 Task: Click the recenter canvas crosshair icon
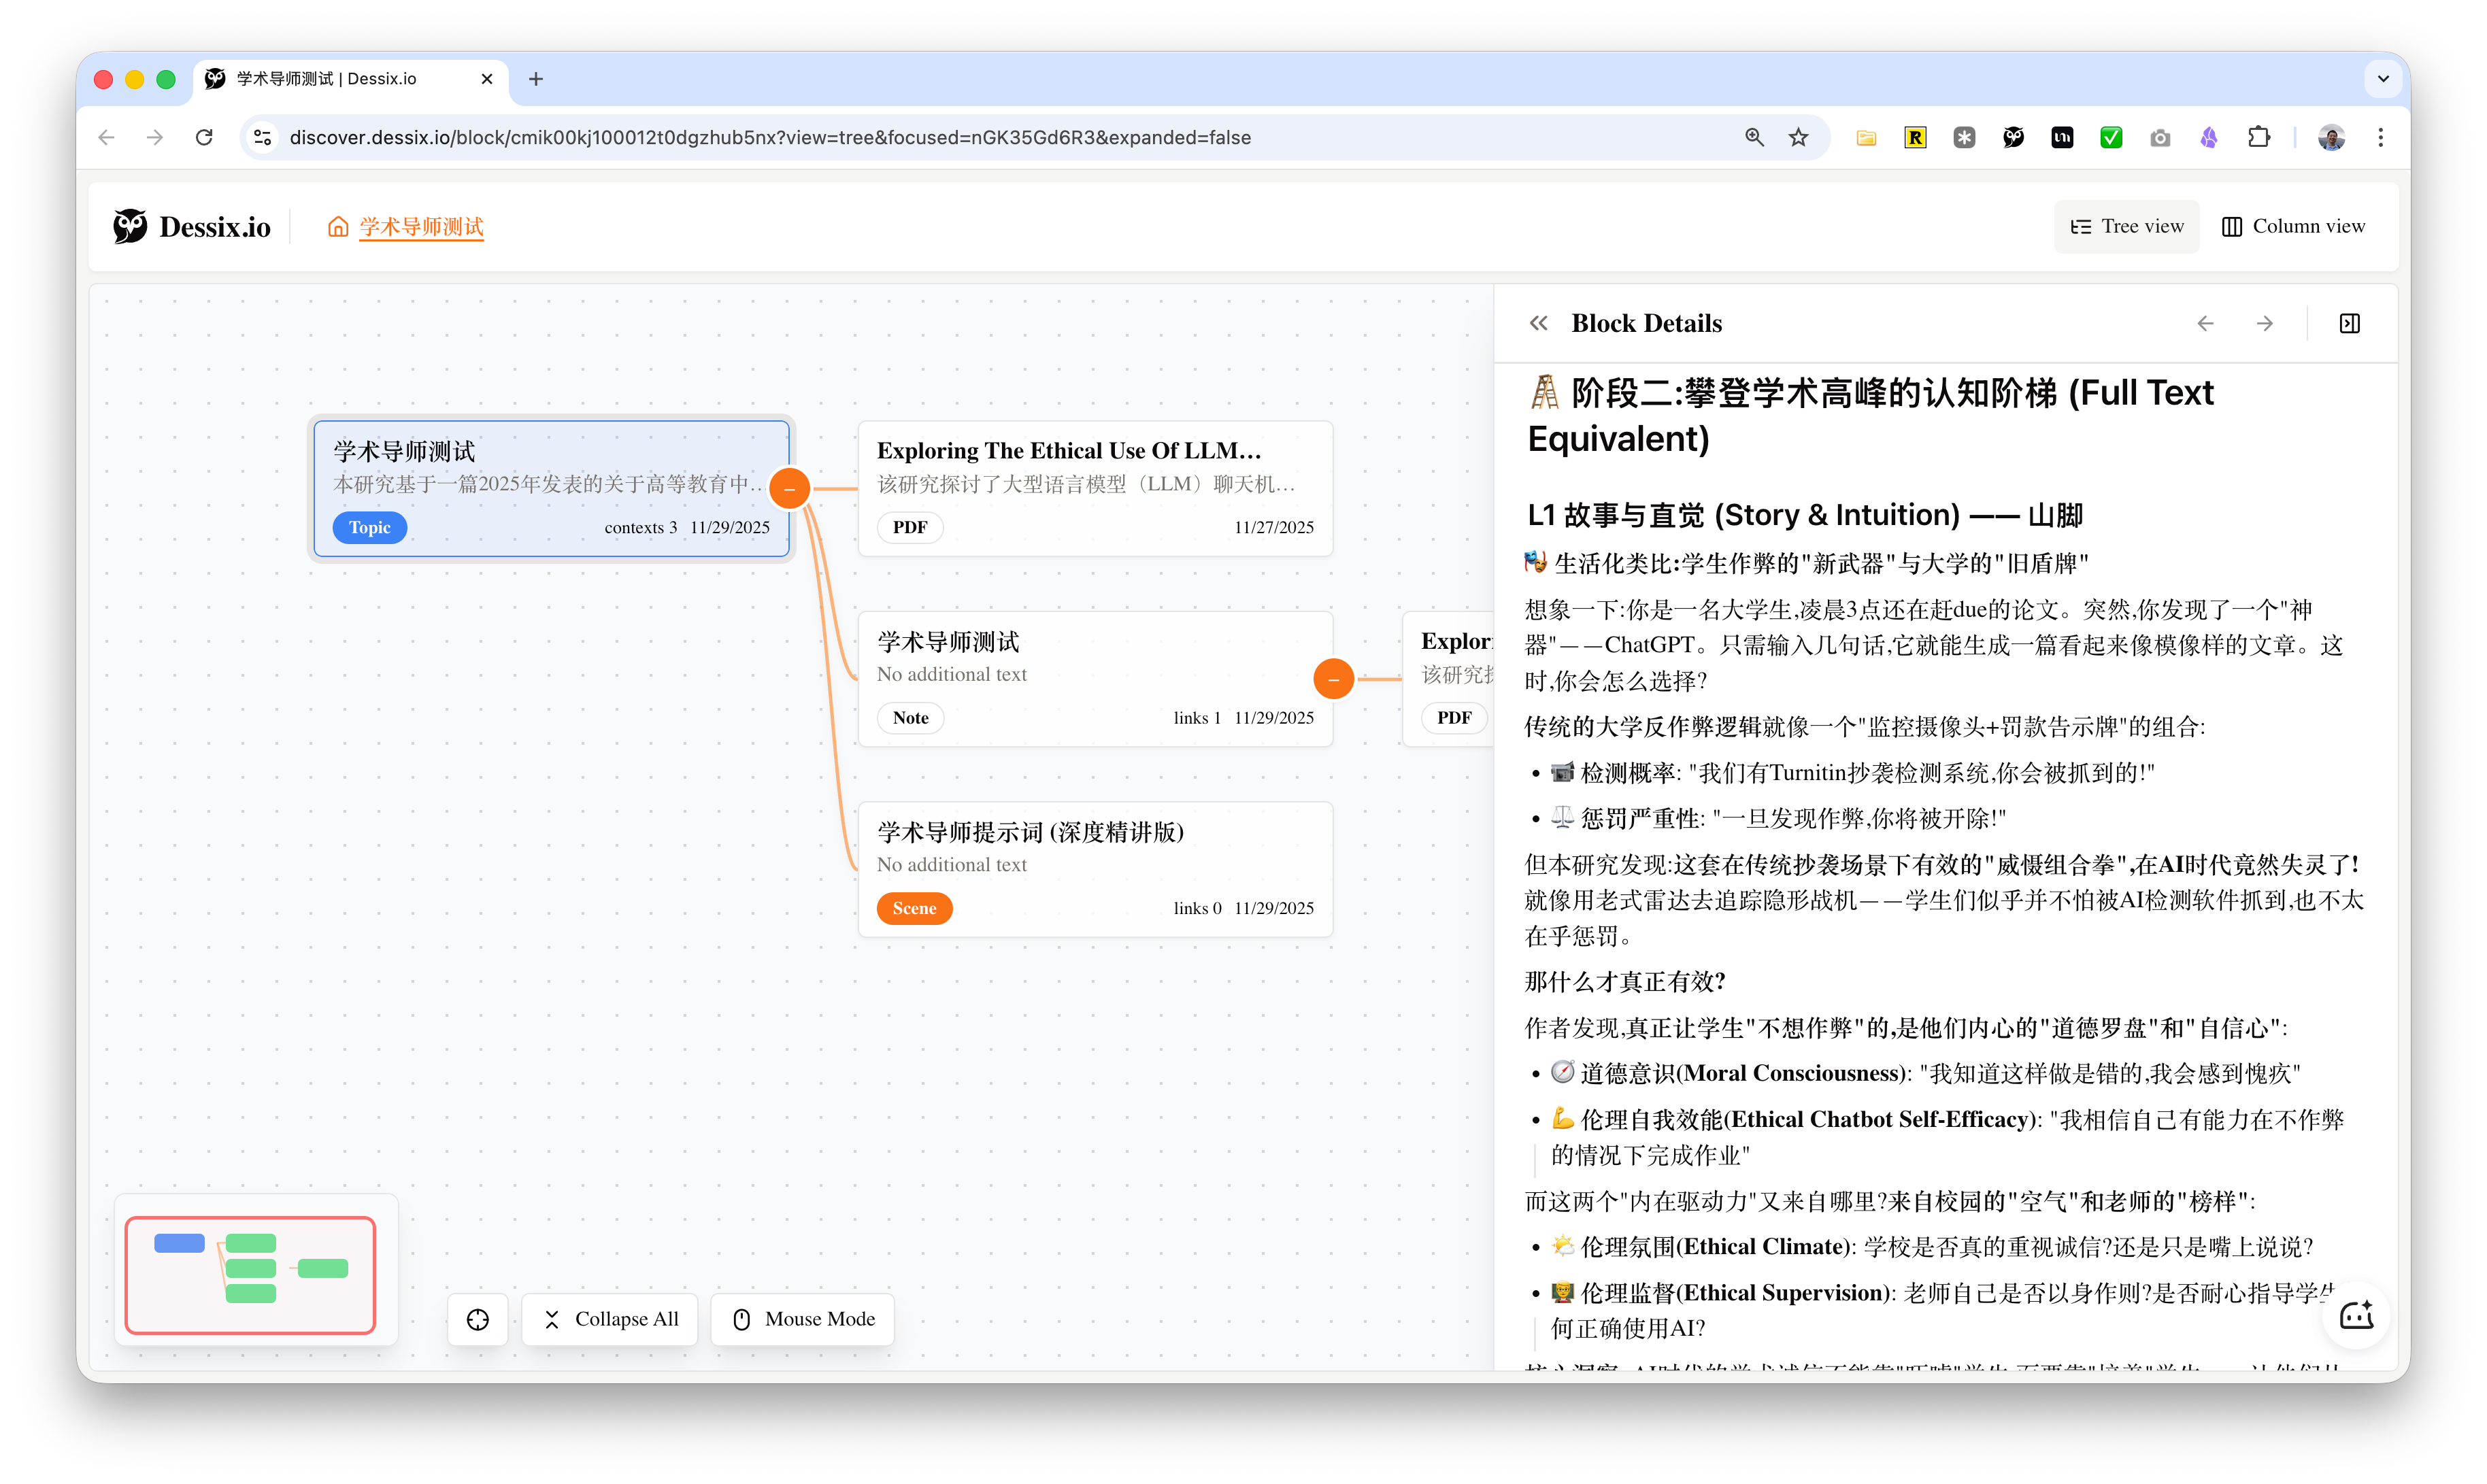click(x=478, y=1319)
